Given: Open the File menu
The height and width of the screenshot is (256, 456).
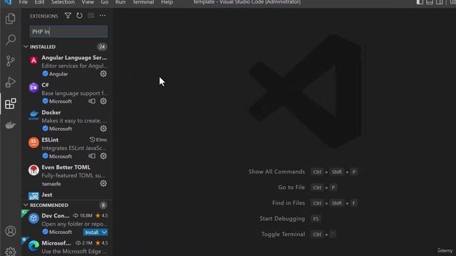Looking at the screenshot, I should pyautogui.click(x=23, y=2).
